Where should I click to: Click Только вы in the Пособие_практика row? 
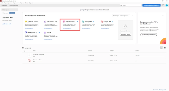tap(91, 55)
